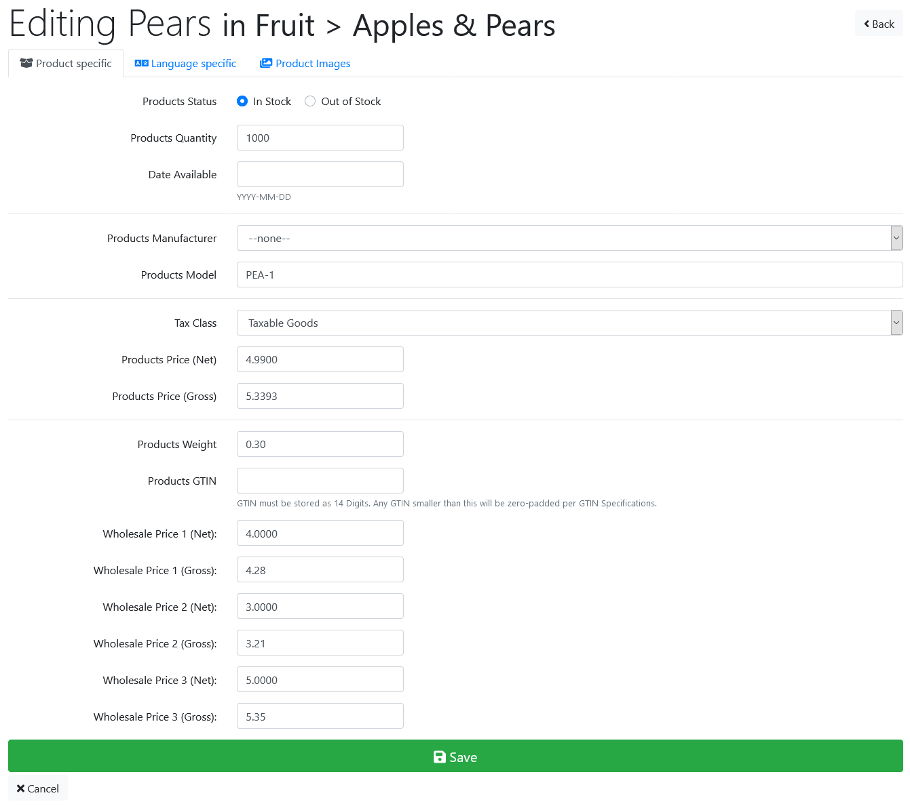910x806 pixels.
Task: Open the Product Images tab
Action: coord(305,63)
